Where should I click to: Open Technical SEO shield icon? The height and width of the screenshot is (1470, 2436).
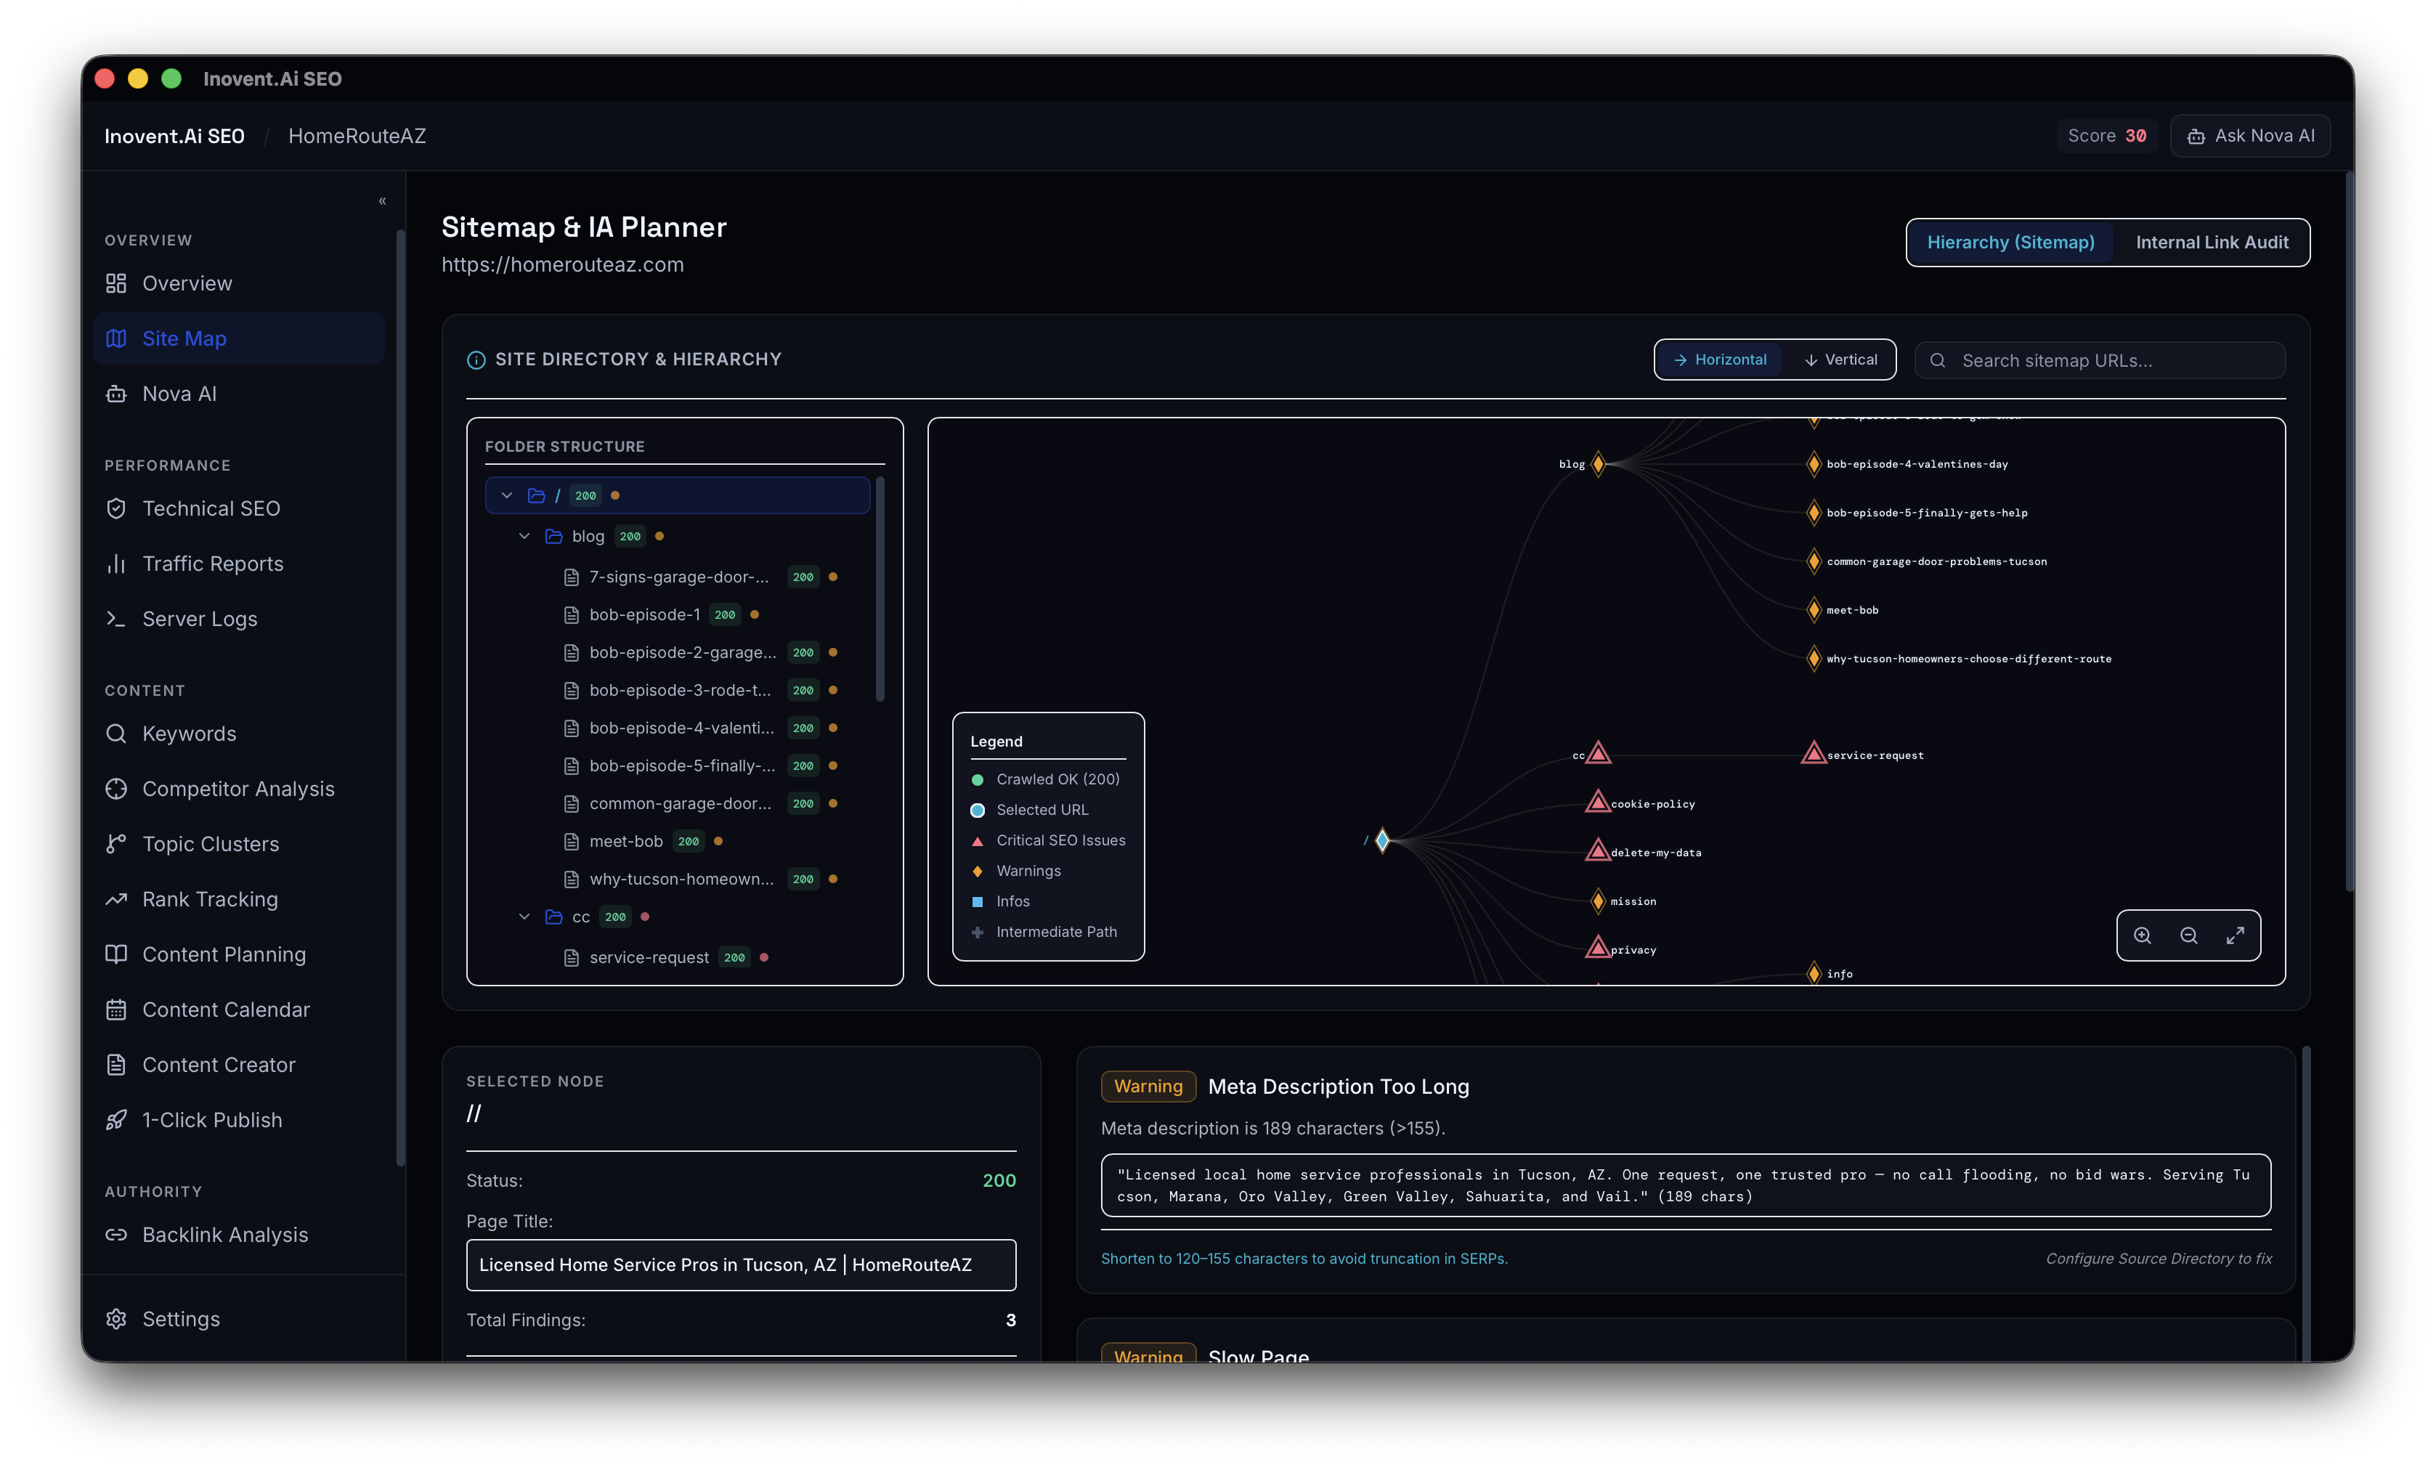click(x=115, y=508)
